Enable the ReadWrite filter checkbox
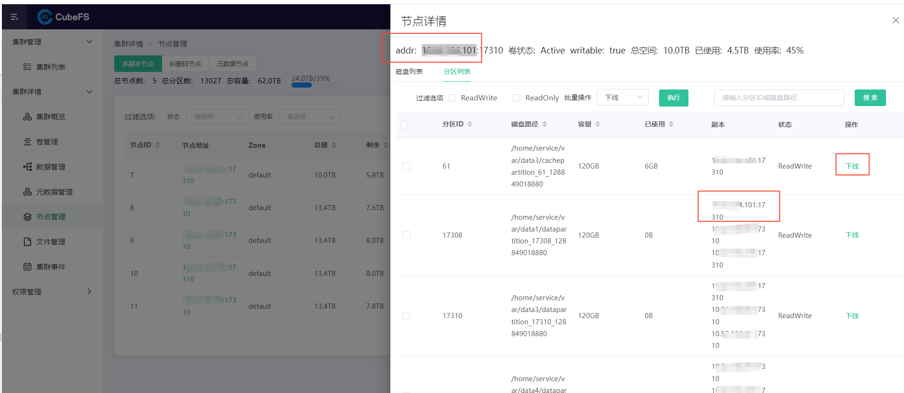This screenshot has width=904, height=393. (452, 98)
